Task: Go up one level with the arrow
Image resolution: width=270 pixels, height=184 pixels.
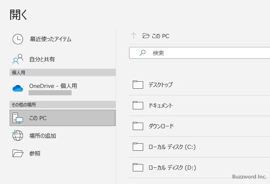Action: pos(134,36)
